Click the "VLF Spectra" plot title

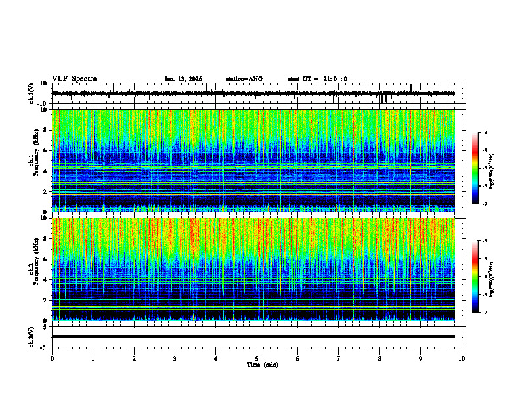(74, 79)
